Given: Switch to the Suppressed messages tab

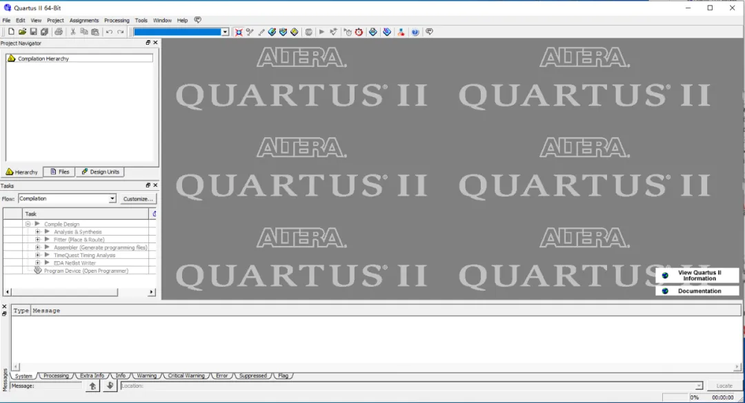Looking at the screenshot, I should click(252, 375).
